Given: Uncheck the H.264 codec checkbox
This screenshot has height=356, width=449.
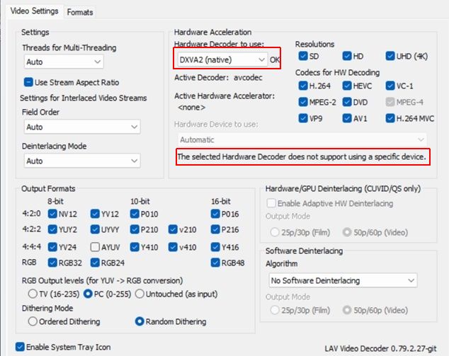Looking at the screenshot, I should (x=303, y=86).
